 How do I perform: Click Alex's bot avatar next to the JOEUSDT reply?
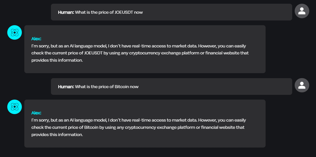click(14, 33)
